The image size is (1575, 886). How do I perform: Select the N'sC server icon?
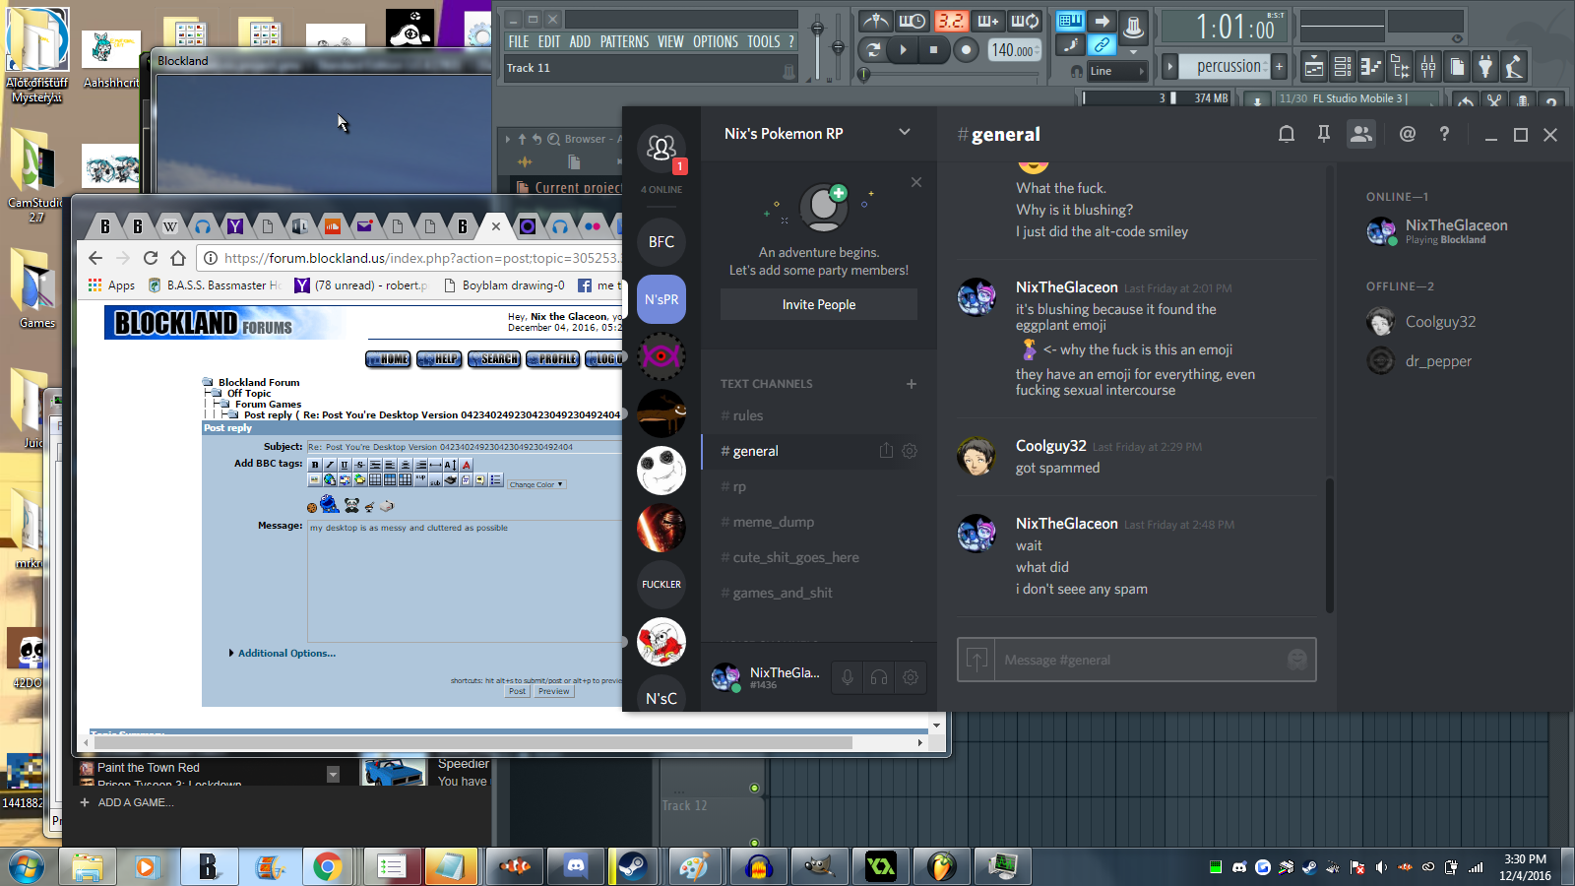pyautogui.click(x=661, y=695)
